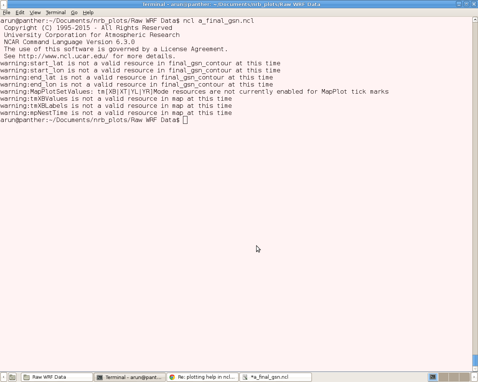
Task: Collapse the panel using its left arrow
Action: [3, 377]
